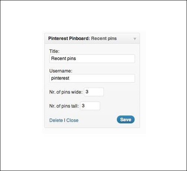Viewport: 187px width, 171px height.
Task: Close the widget via Close link
Action: pos(72,120)
